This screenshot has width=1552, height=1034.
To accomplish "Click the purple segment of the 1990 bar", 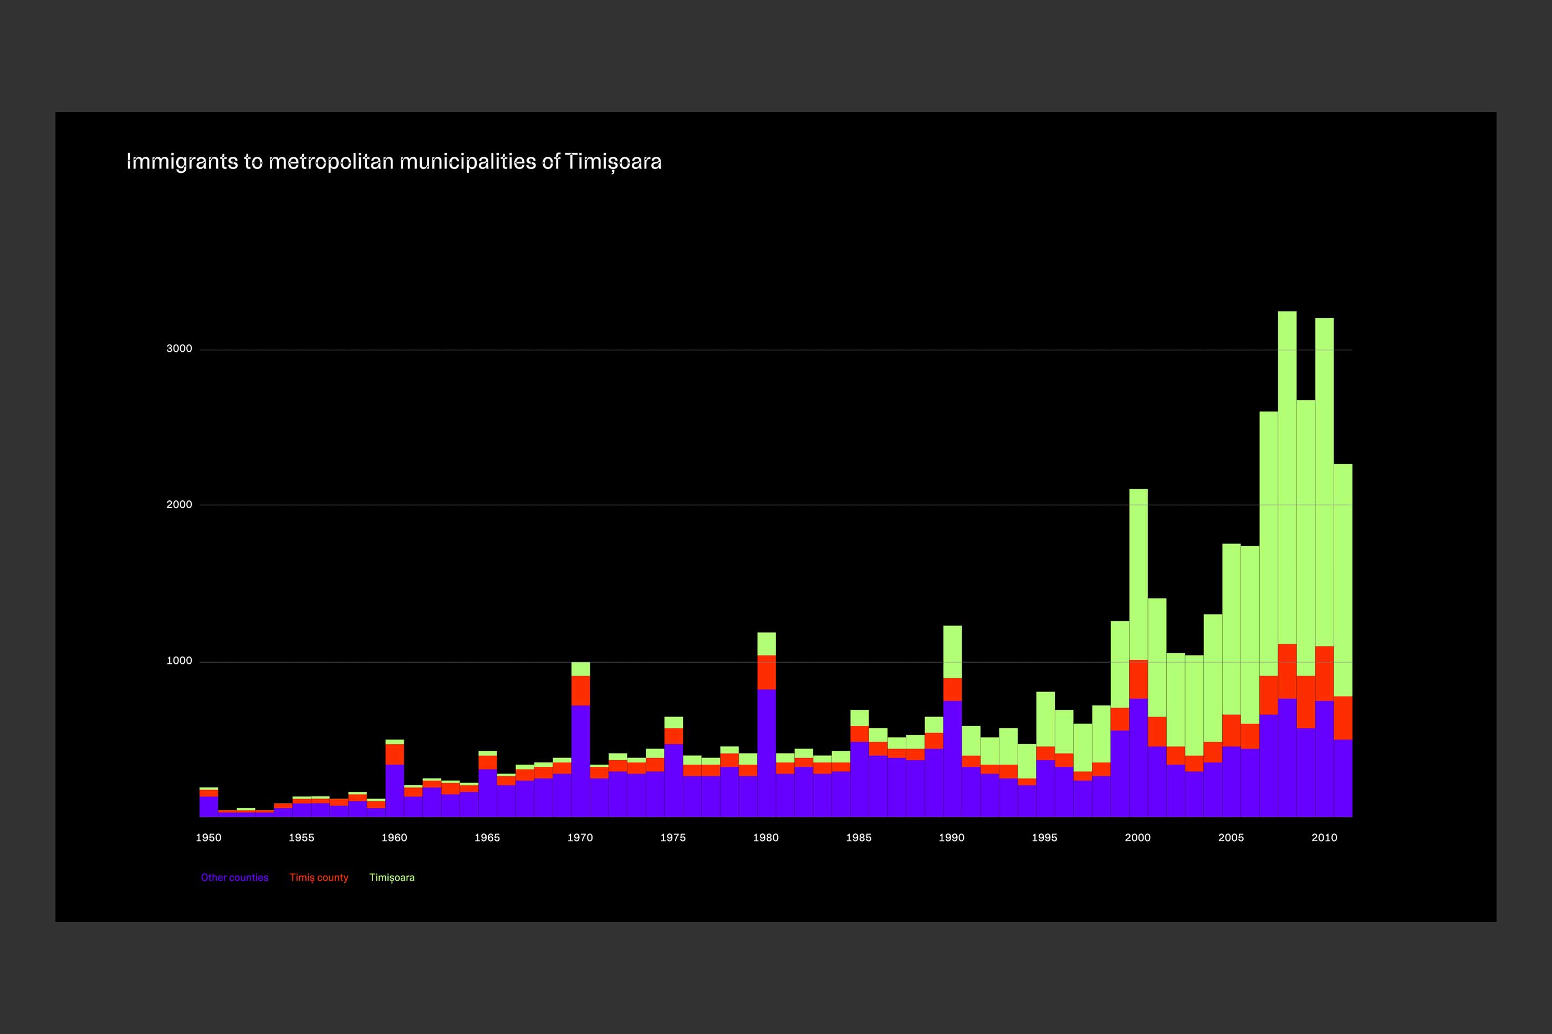I will point(952,759).
